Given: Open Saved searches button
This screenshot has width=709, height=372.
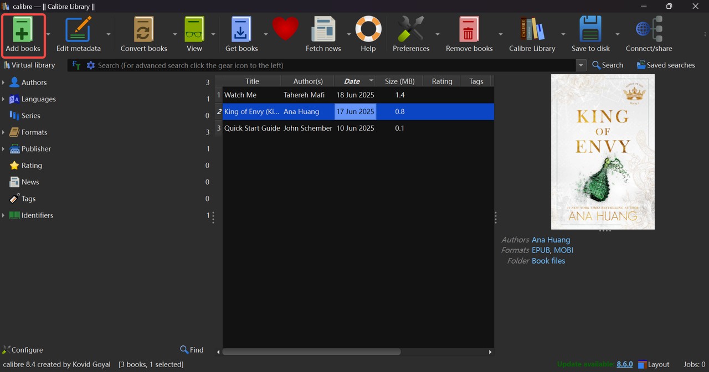Looking at the screenshot, I should point(666,65).
